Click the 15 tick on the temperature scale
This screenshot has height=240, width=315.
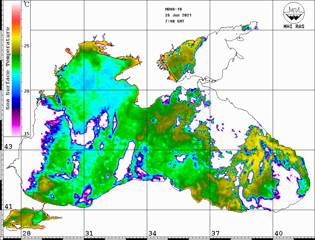click(x=26, y=134)
